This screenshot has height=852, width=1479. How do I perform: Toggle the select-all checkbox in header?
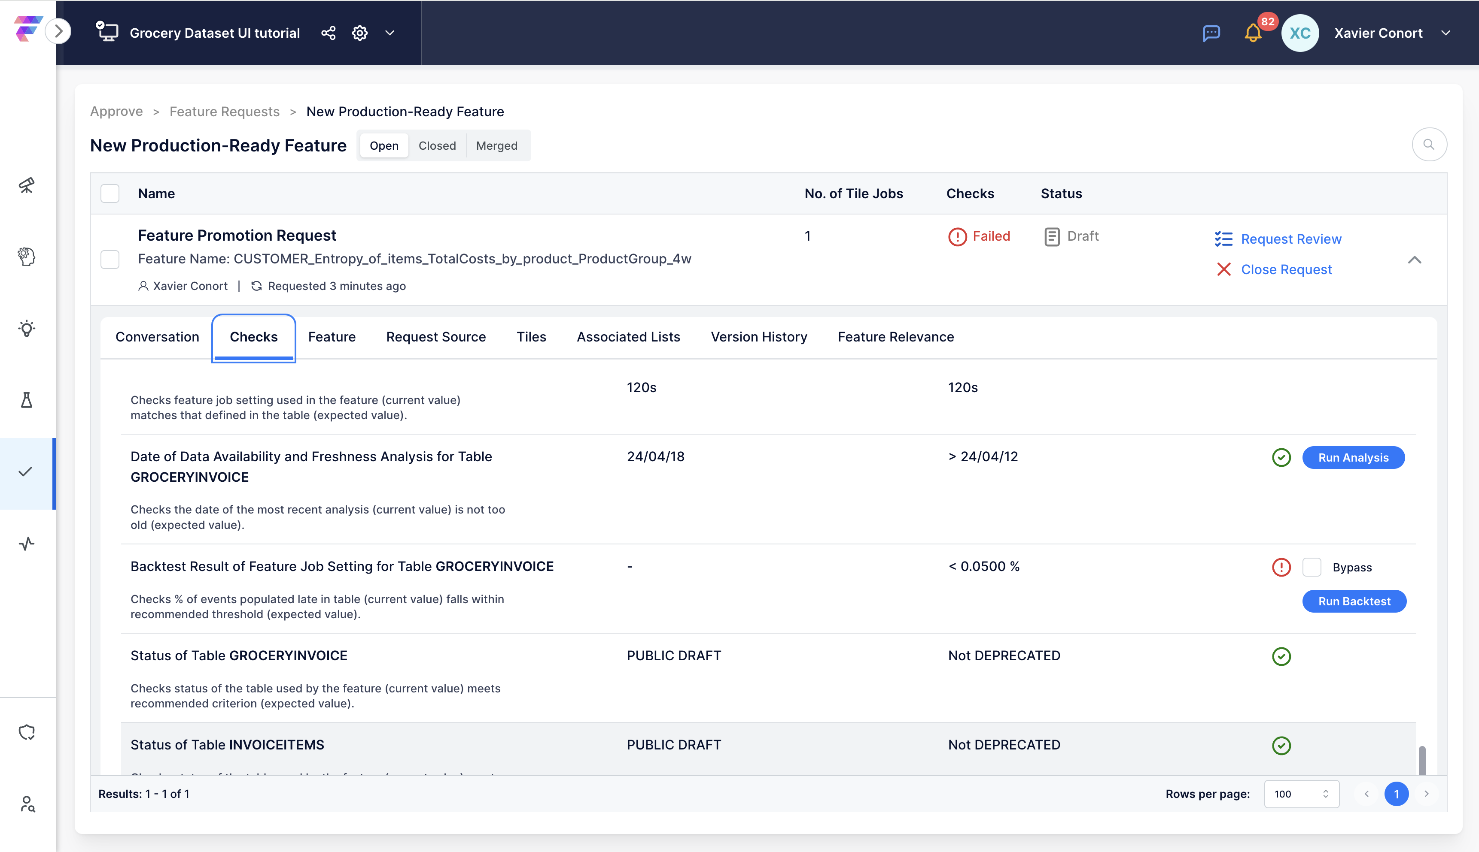coord(110,193)
